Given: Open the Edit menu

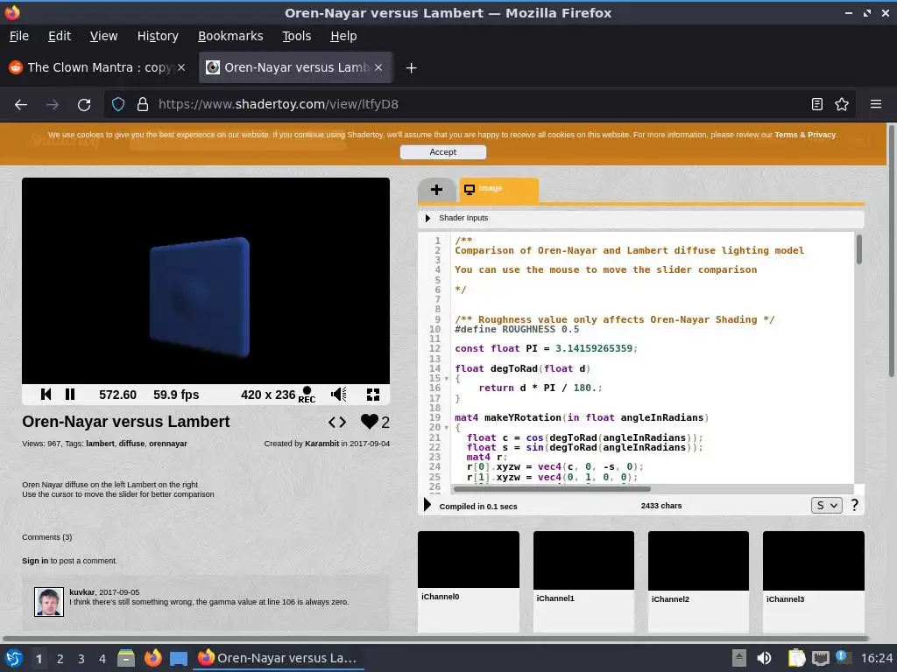Looking at the screenshot, I should pyautogui.click(x=60, y=36).
